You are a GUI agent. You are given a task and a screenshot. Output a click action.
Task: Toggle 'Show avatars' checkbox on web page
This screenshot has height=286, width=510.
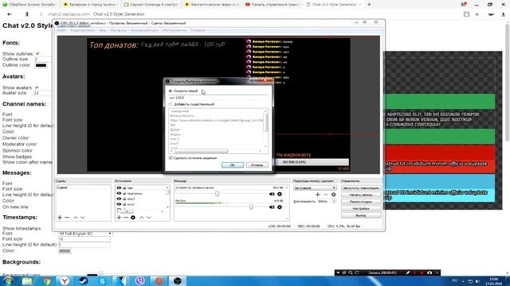(x=37, y=87)
